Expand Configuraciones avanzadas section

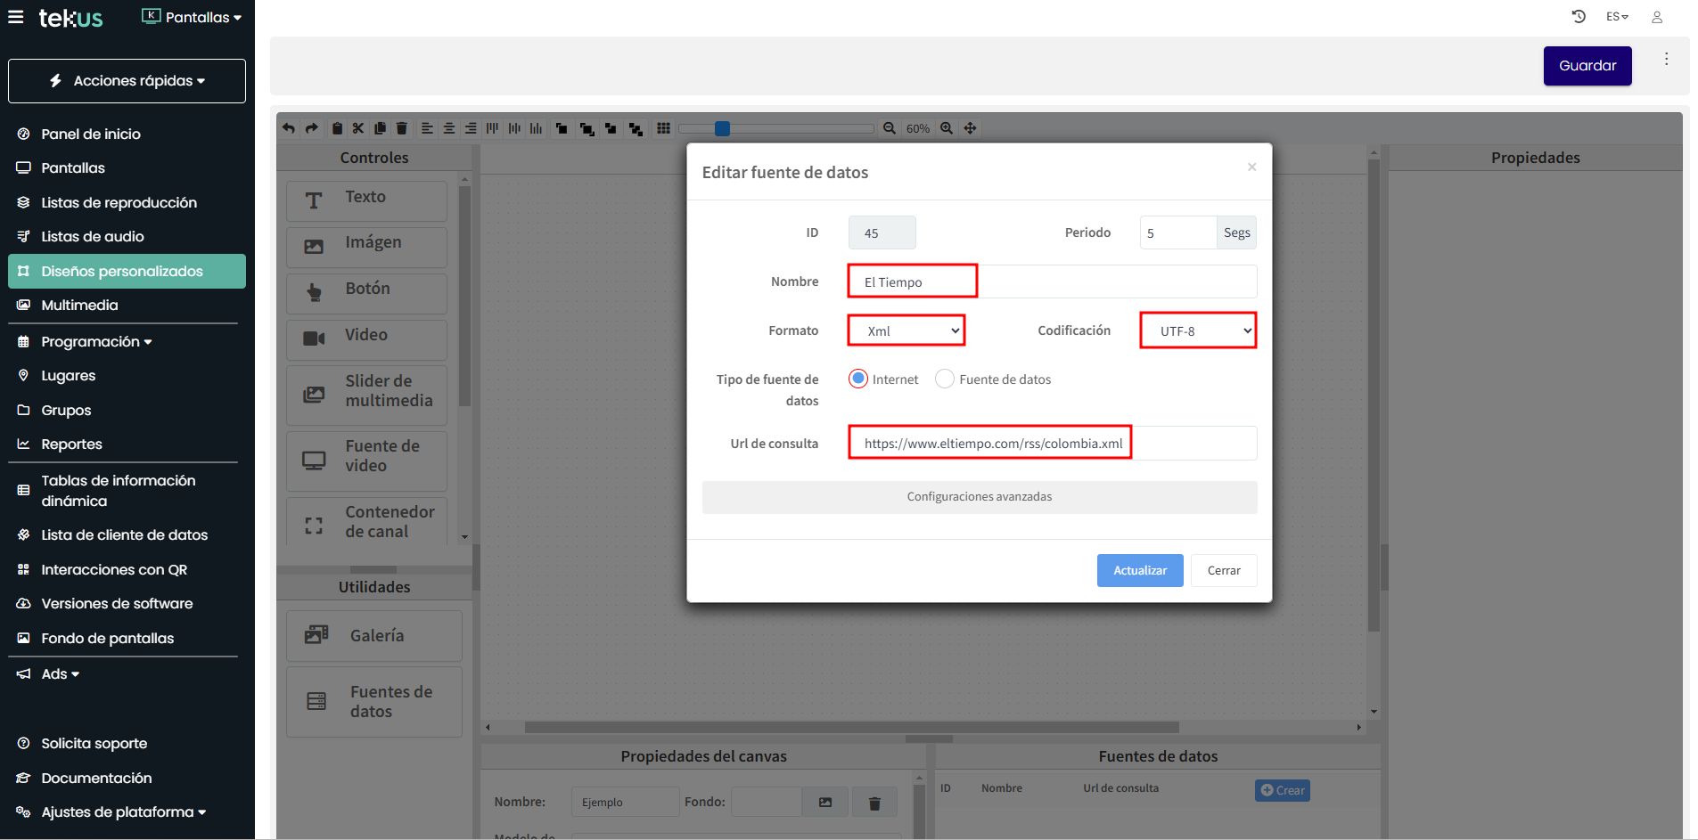(x=979, y=497)
